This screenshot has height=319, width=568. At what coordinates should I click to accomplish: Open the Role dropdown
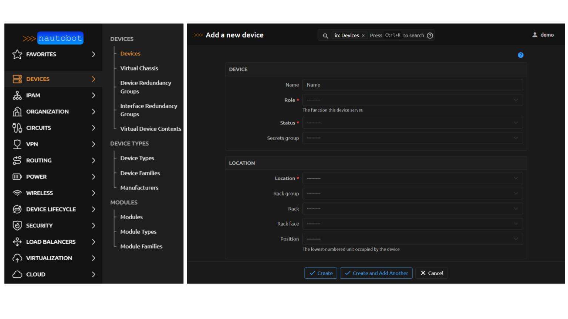tap(412, 100)
